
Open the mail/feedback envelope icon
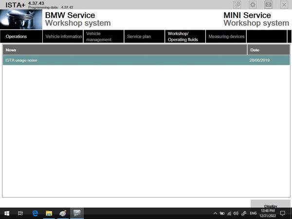point(268,5)
